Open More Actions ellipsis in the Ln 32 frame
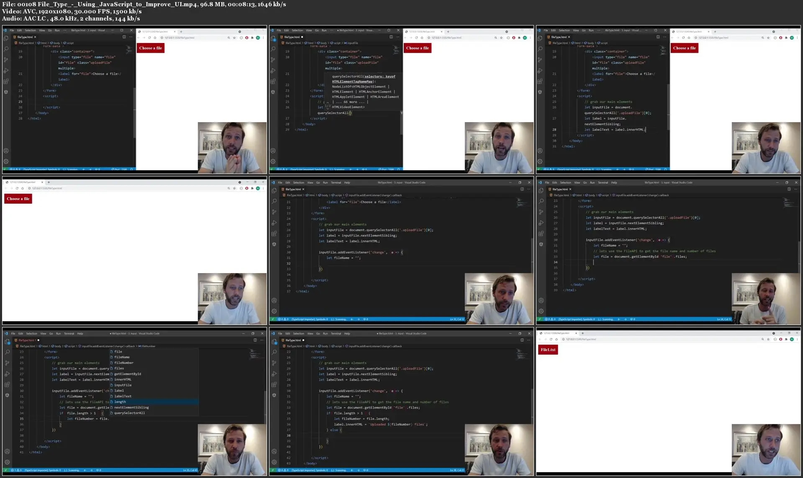 point(528,189)
